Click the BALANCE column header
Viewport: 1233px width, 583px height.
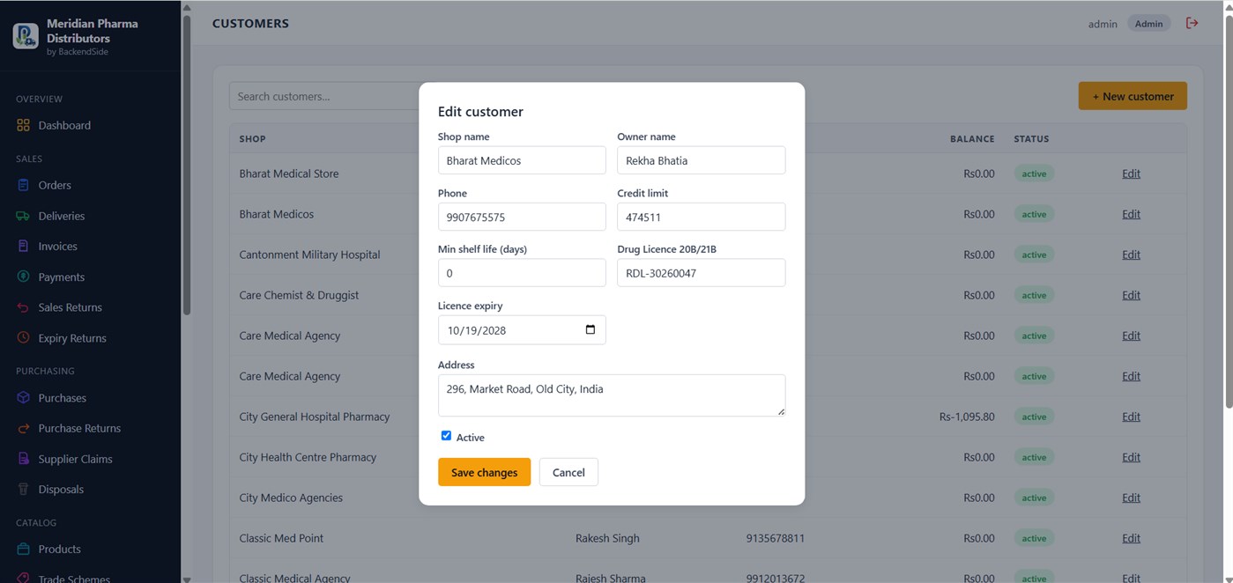click(972, 139)
